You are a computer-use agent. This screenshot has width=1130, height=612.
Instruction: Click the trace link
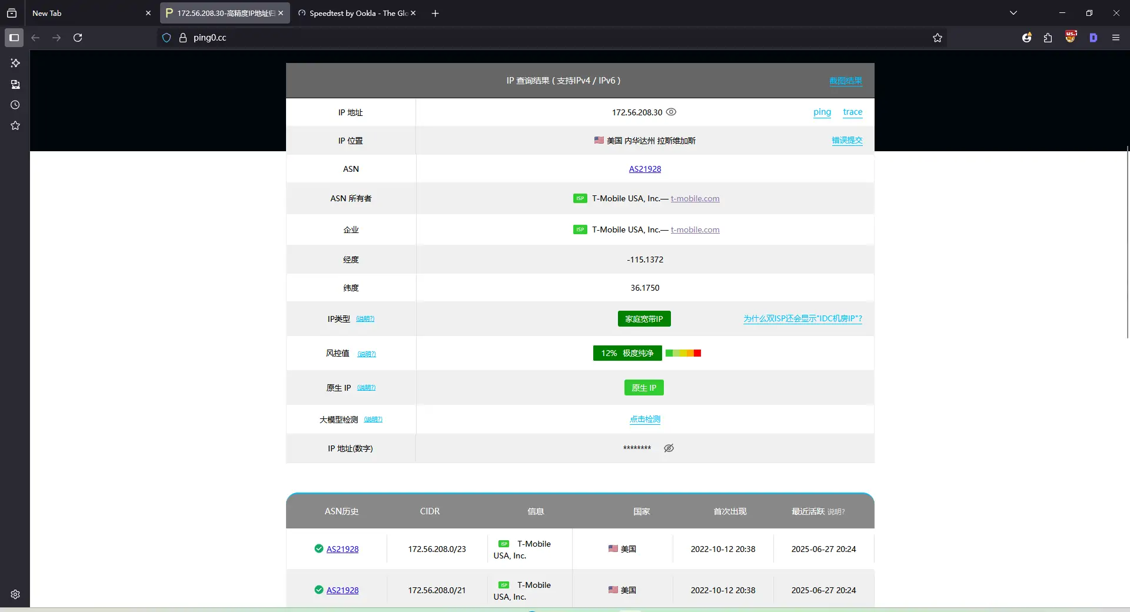pyautogui.click(x=853, y=112)
